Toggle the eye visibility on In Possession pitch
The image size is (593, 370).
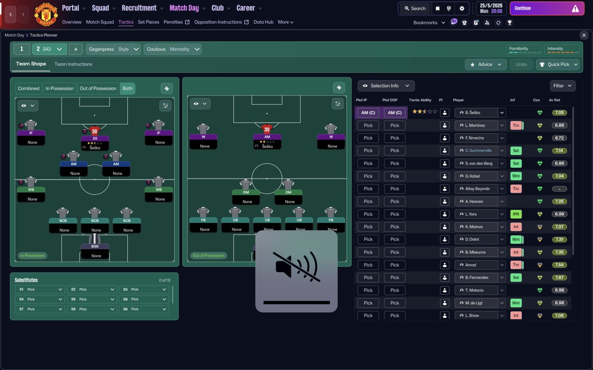click(x=28, y=105)
